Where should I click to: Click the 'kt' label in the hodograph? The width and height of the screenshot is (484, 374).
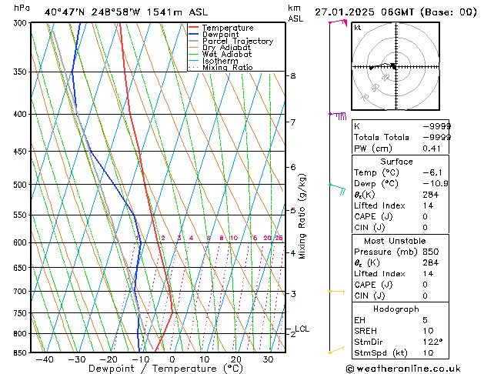(358, 28)
